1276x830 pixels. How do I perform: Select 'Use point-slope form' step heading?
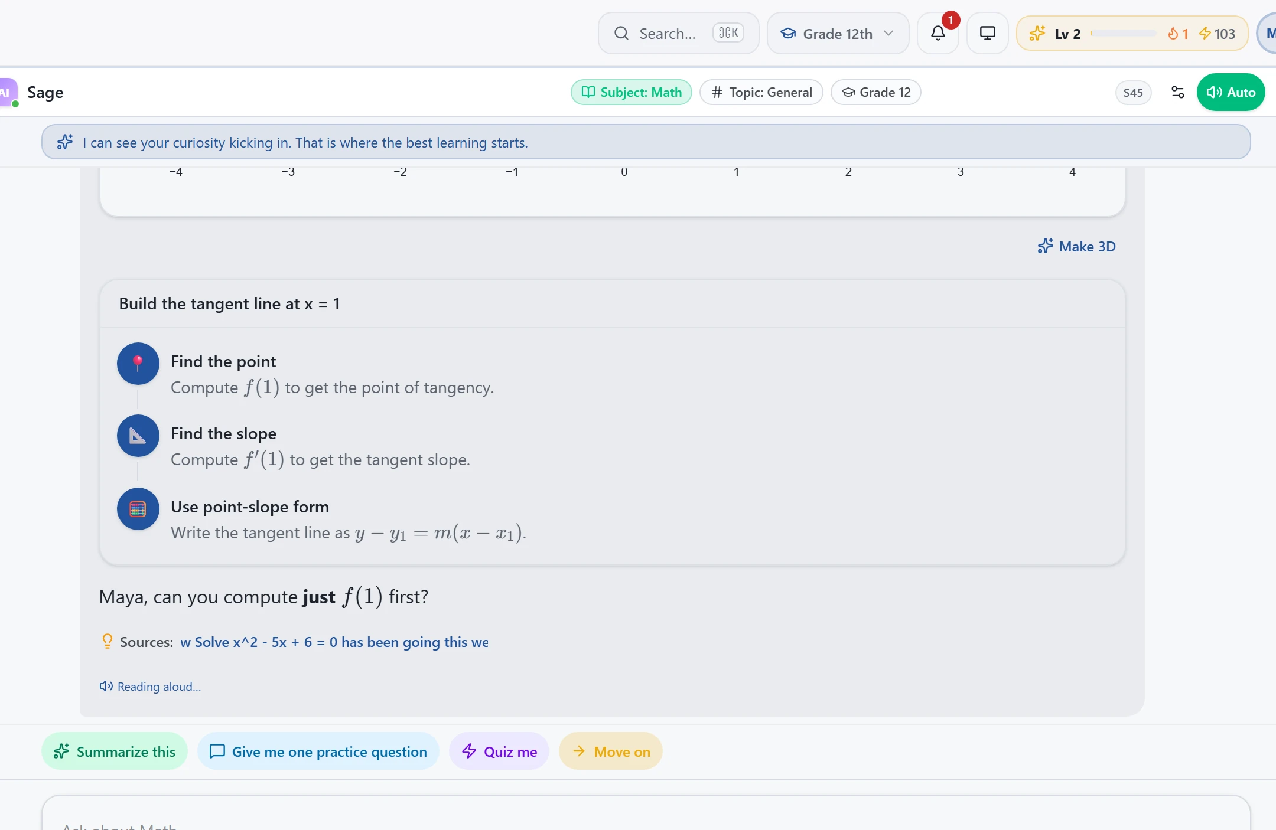tap(250, 507)
